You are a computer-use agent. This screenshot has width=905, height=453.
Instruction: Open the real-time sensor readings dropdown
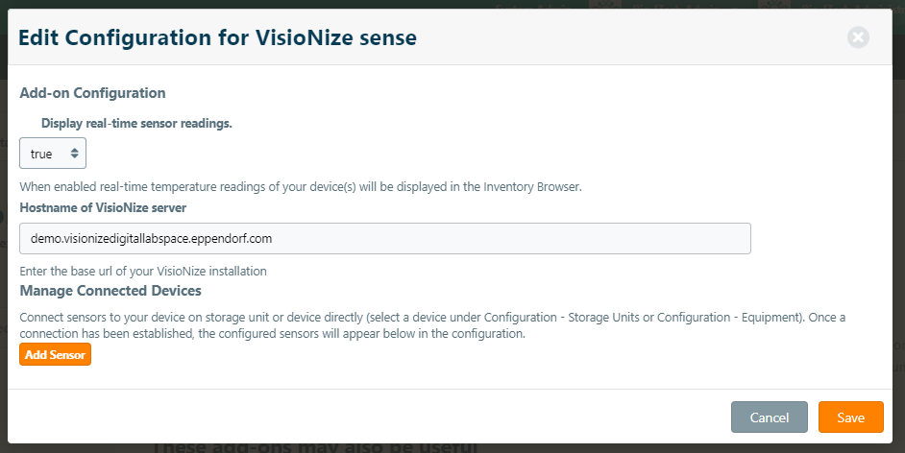point(53,154)
